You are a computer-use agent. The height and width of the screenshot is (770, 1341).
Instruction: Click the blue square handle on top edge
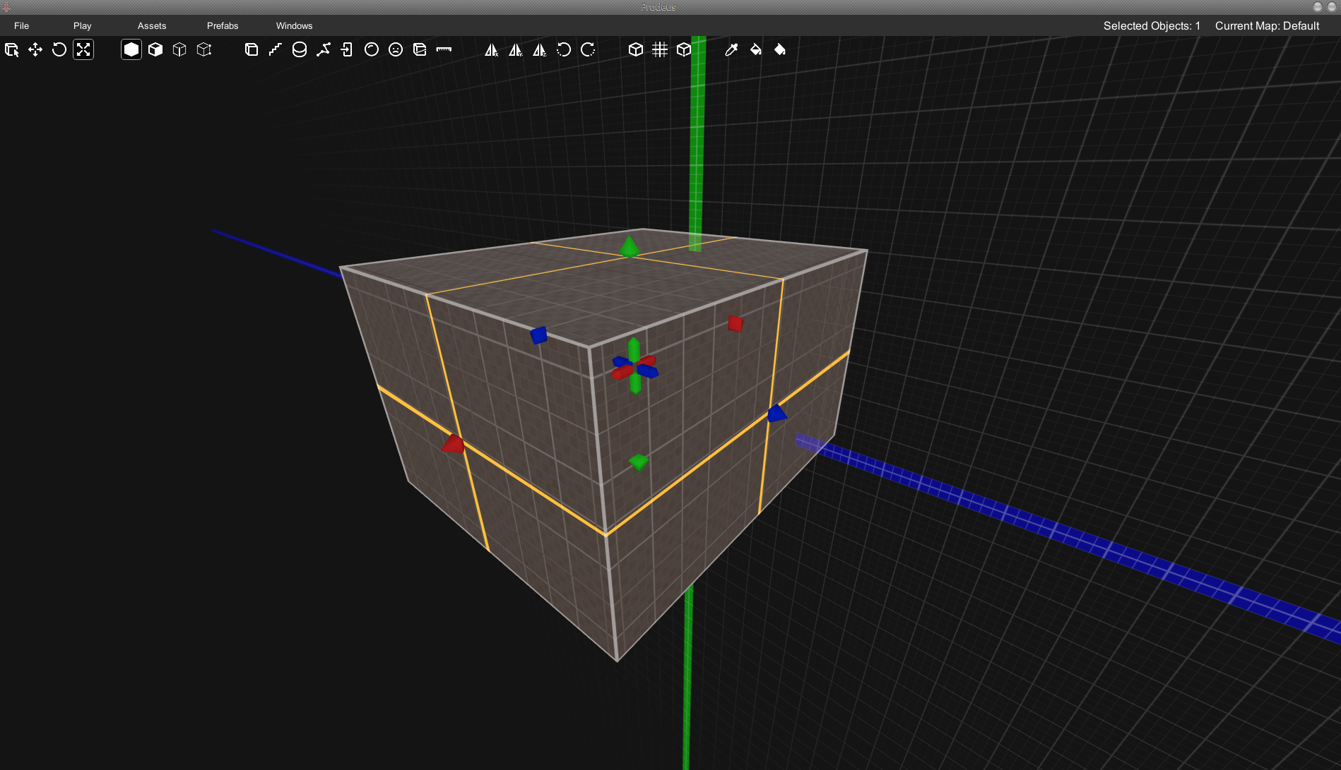click(539, 335)
